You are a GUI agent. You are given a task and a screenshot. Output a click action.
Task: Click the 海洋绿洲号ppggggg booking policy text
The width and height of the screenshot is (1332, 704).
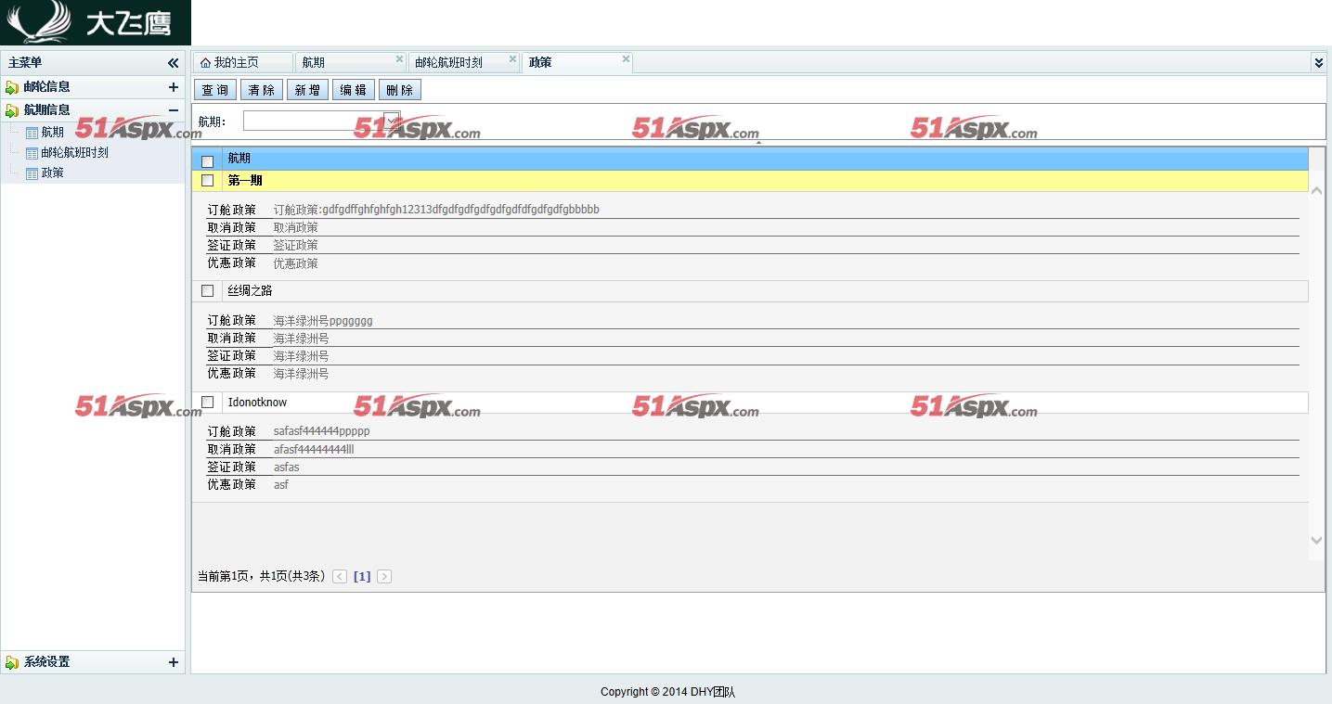pos(323,321)
